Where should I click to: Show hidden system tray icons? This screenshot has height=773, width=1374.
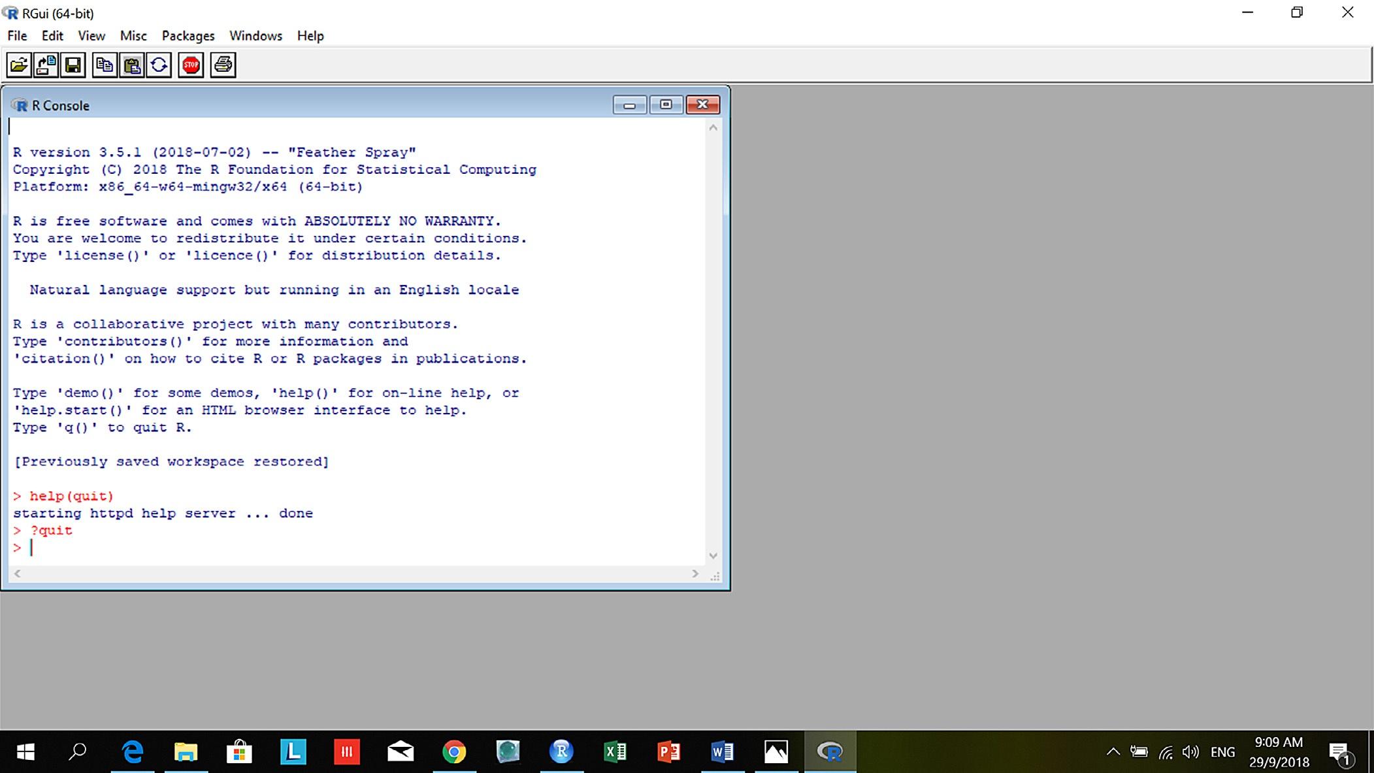pos(1113,751)
